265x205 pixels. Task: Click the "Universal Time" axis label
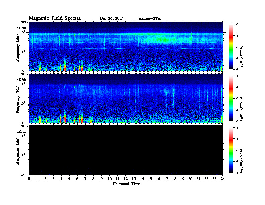pyautogui.click(x=126, y=184)
